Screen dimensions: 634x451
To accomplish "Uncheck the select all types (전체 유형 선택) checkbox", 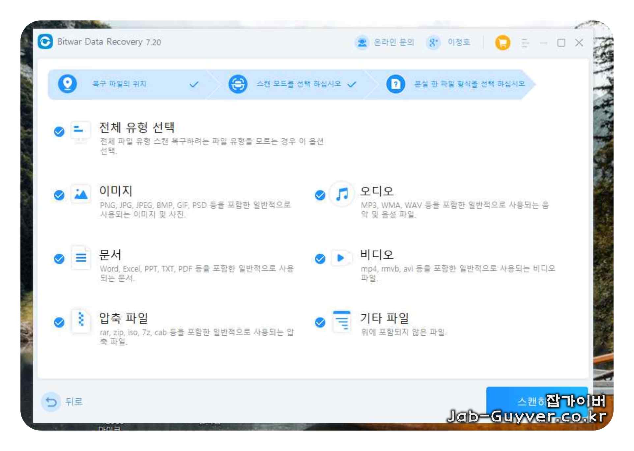I will [59, 131].
